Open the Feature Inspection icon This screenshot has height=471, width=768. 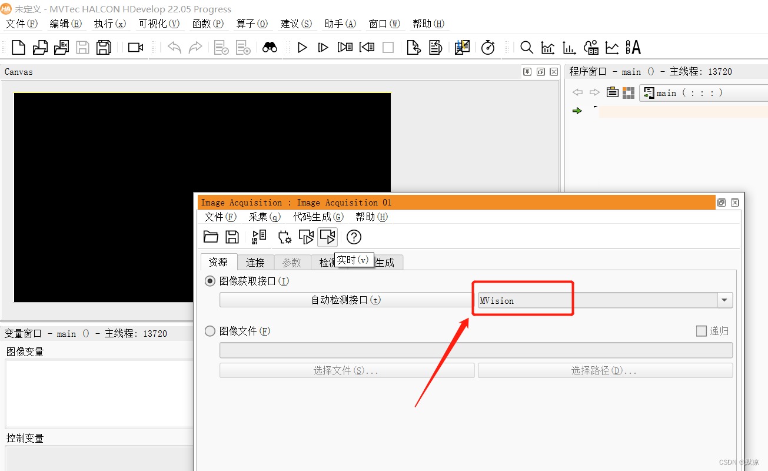coord(591,48)
